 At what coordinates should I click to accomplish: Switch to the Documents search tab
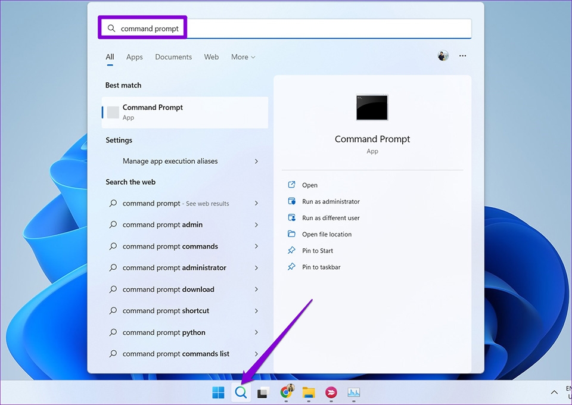click(x=173, y=57)
